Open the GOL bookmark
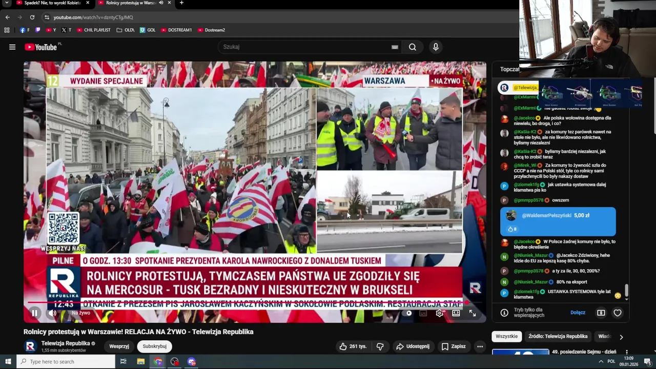 [x=148, y=30]
